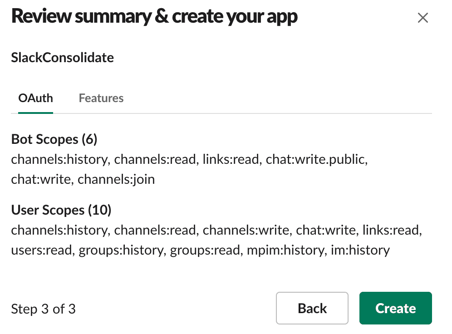Click the Review summary dialog heading
Image resolution: width=452 pixels, height=334 pixels.
[x=154, y=17]
